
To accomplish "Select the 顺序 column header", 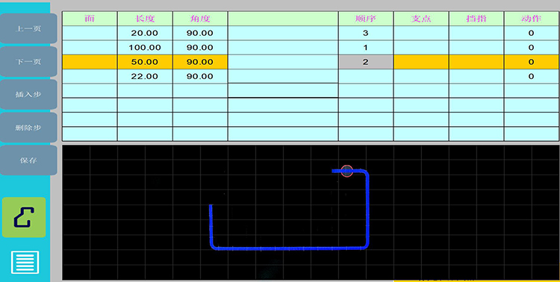I will [x=366, y=19].
